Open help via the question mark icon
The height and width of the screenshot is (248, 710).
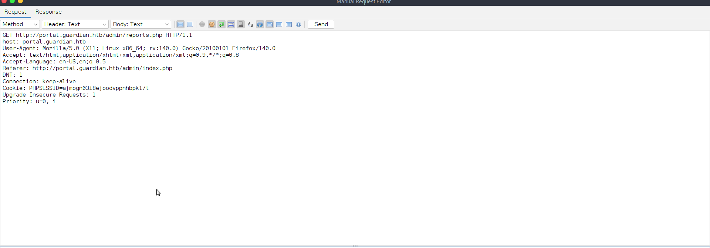pos(298,24)
